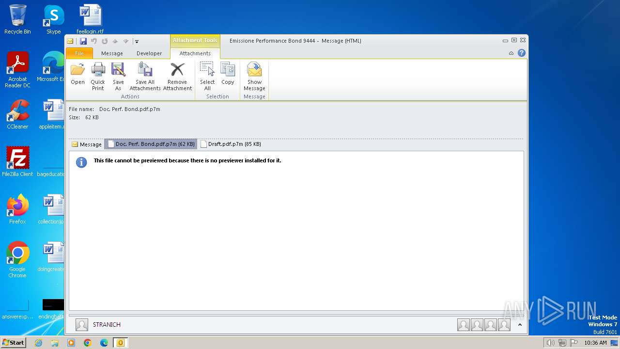Select the Attachments ribbon tab
Screen dimensions: 620x349
coord(195,53)
